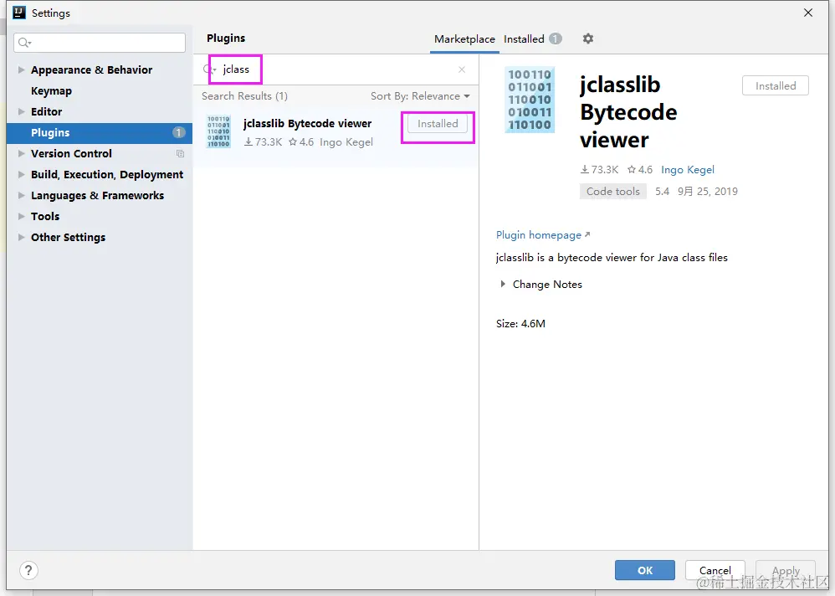Click the Apply button
The width and height of the screenshot is (835, 596).
(786, 570)
